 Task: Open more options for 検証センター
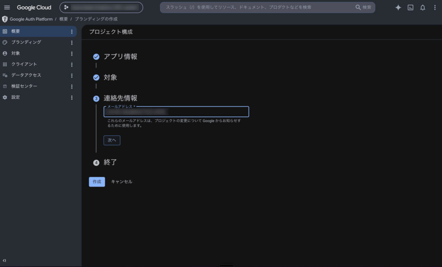(x=72, y=87)
